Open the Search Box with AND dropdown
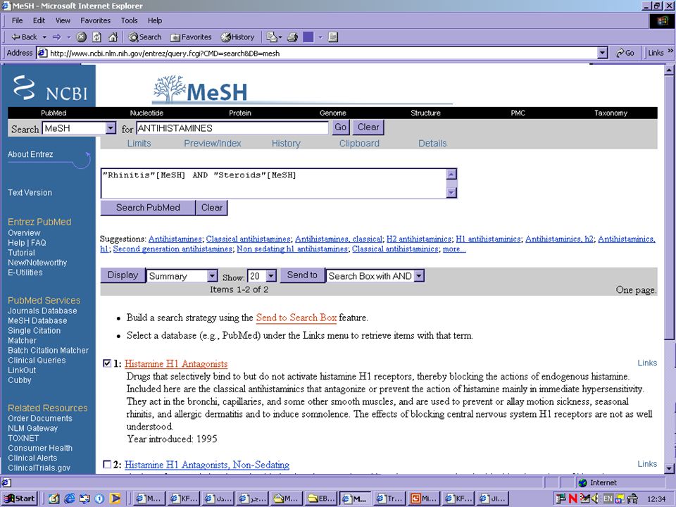Viewport: 676px width, 507px height. click(x=419, y=276)
